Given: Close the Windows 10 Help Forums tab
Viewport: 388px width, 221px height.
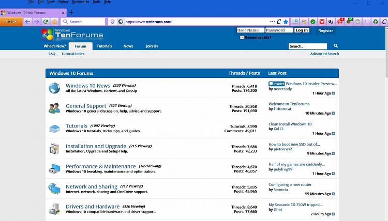Looking at the screenshot, I should (63, 12).
